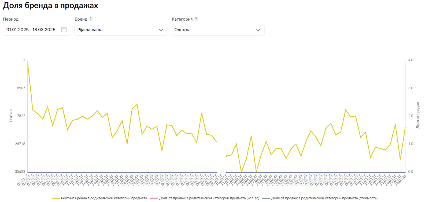This screenshot has height=202, width=429.
Task: Click the blue legend color line
Action: click(x=266, y=198)
